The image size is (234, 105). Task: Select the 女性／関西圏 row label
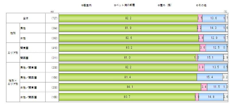tap(28, 97)
